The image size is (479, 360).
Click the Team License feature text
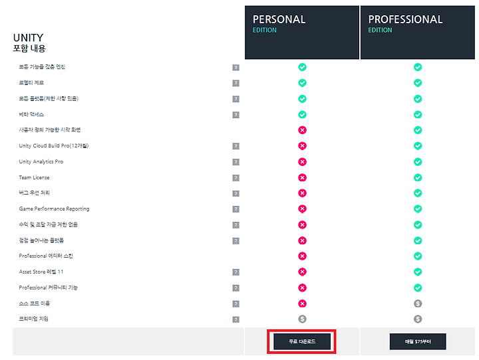(34, 177)
